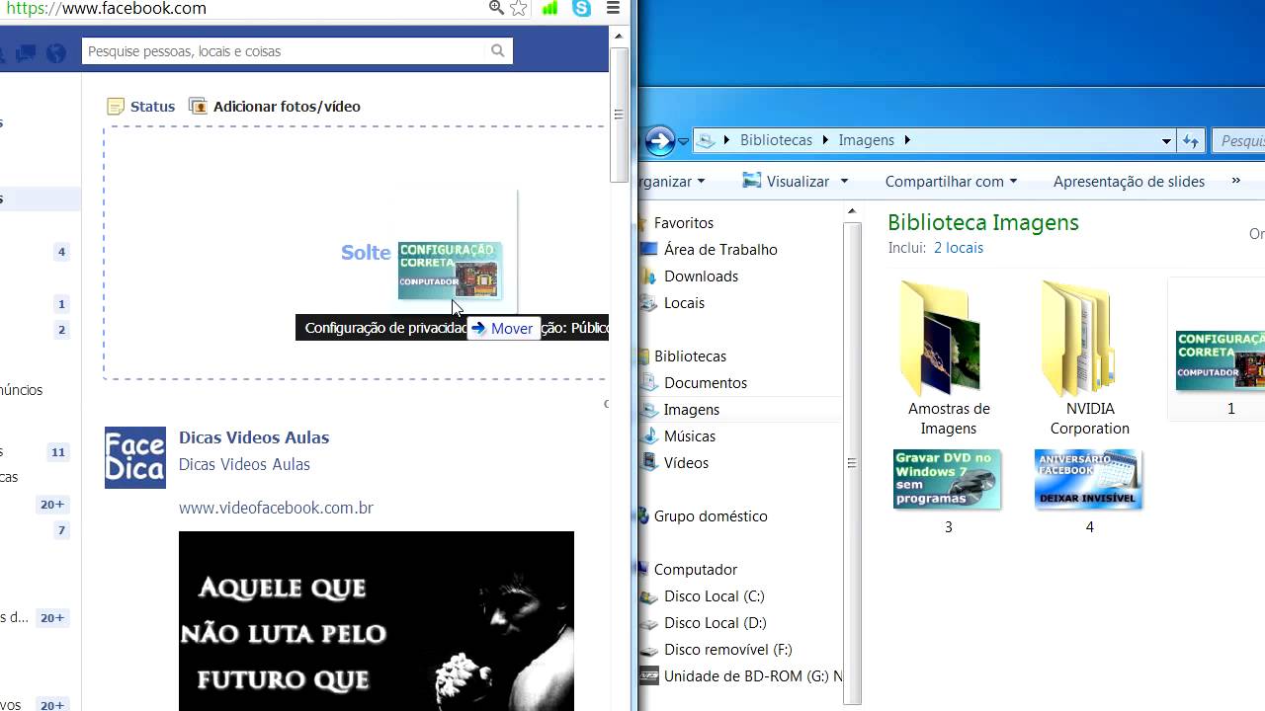Viewport: 1265px width, 711px height.
Task: Open the recent pages dropdown beside forward arrow
Action: (684, 141)
